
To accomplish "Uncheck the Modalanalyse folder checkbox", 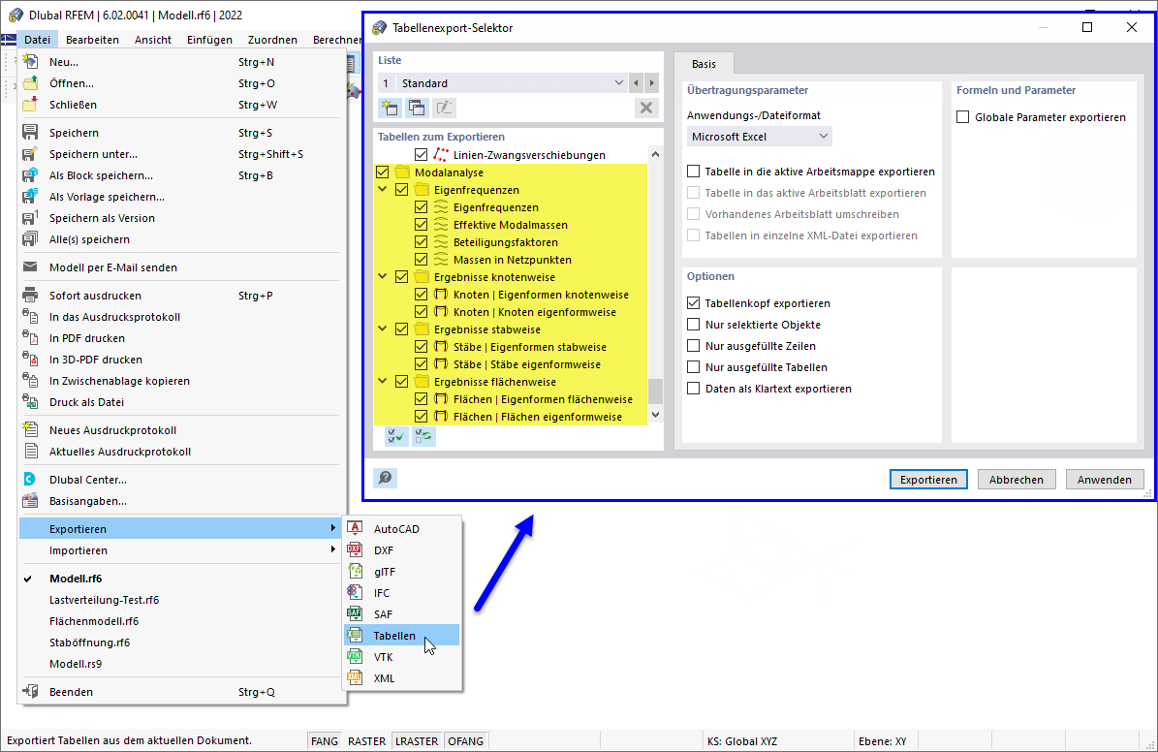I will tap(383, 172).
